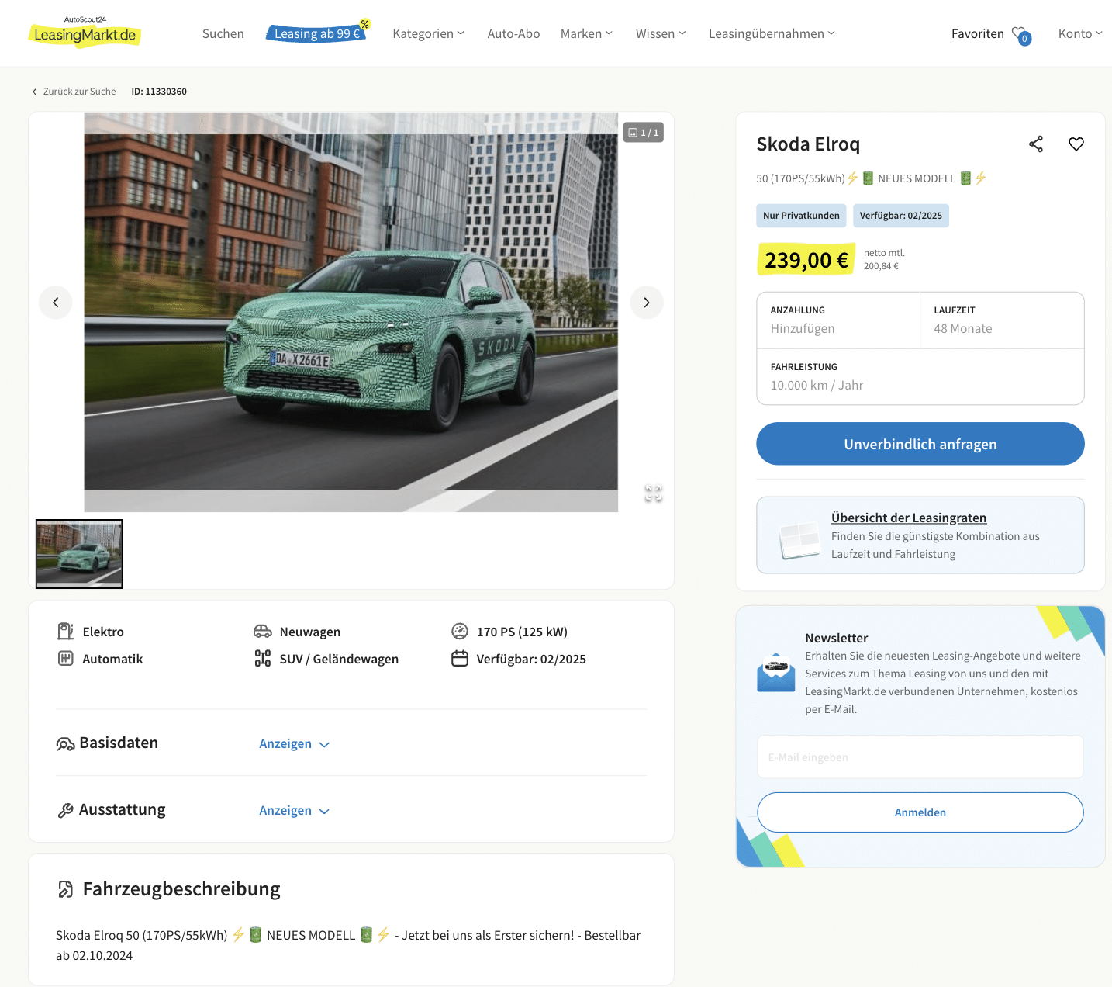
Task: Share the Skoda Elroq listing
Action: click(x=1036, y=144)
